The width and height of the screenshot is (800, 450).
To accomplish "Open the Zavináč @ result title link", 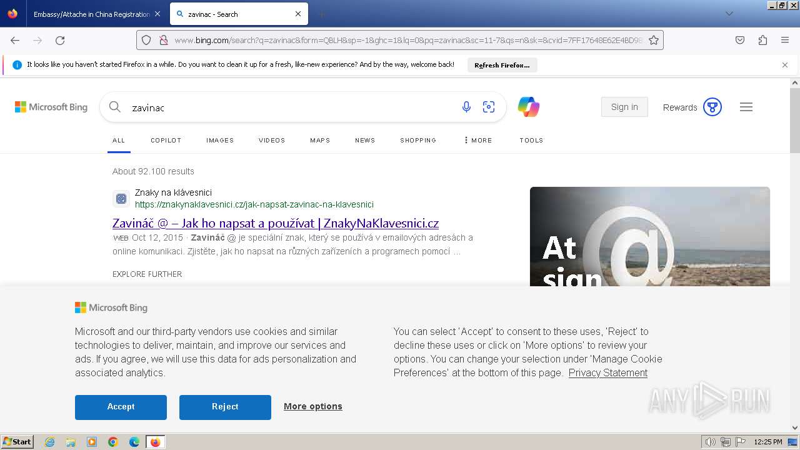I will coord(276,223).
